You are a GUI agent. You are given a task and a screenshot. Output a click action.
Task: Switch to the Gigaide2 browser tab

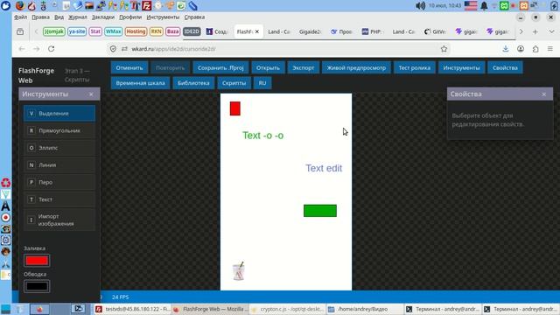(310, 31)
